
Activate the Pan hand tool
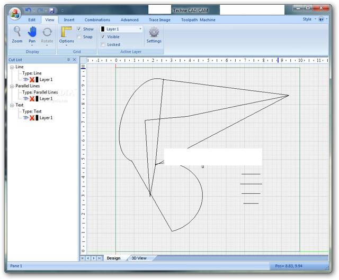click(x=32, y=34)
